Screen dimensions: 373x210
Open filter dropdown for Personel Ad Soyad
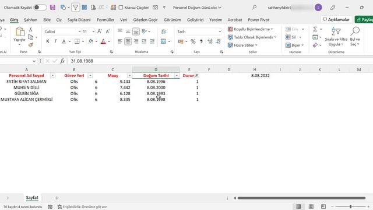tap(52, 75)
